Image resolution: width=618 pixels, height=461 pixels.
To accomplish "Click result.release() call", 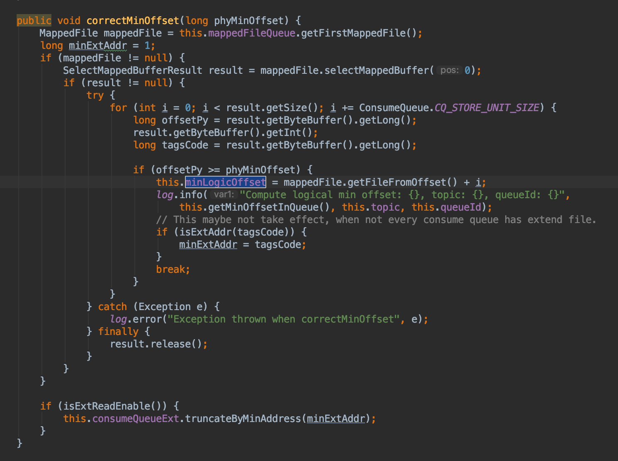I will tap(156, 344).
